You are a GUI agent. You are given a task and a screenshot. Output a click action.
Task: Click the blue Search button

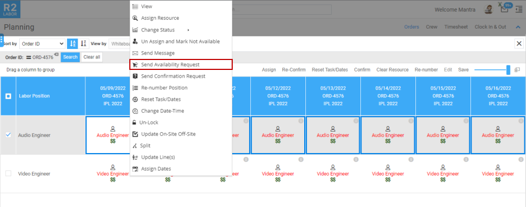pos(70,57)
